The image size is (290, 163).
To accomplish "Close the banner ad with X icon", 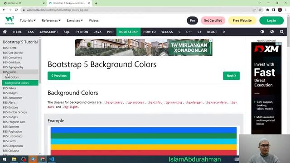I will tap(210, 40).
